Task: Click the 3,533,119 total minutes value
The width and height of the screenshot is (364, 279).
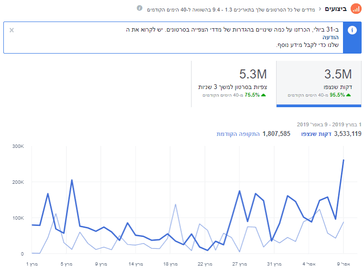Action: [348, 134]
